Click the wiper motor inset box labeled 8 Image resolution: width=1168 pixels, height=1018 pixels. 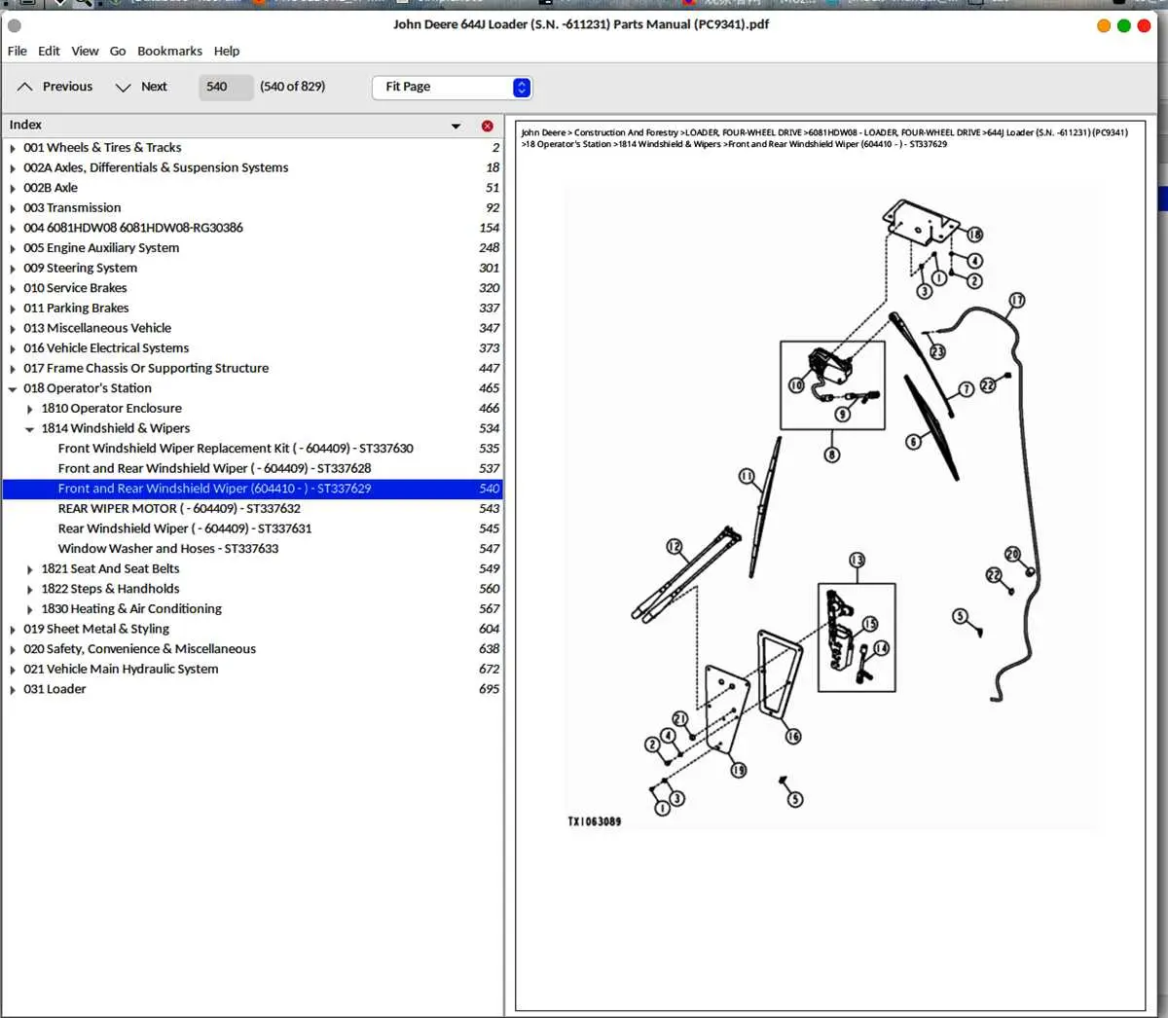pos(832,385)
